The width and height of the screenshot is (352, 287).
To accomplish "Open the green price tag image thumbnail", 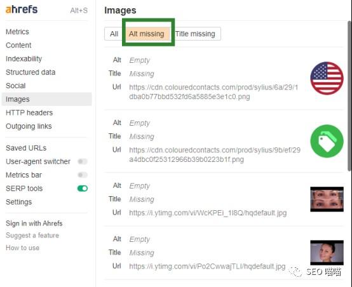I will coord(327,141).
